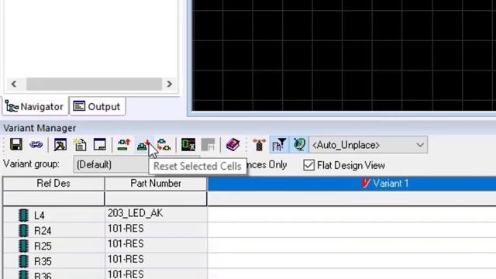Viewport: 496px width, 279px height.
Task: Click the 101-RES cell in R35 row
Action: 156,260
